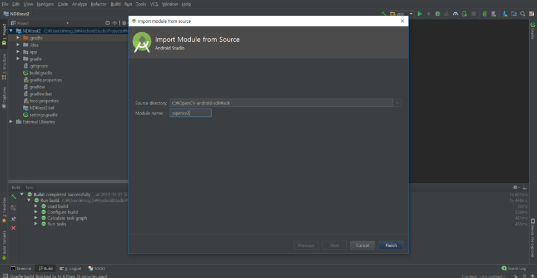Sync project with Gradle files icon
This screenshot has width=537, height=278.
[485, 14]
